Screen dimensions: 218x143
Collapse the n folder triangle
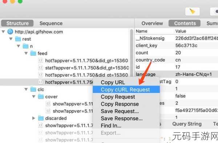point(19,46)
